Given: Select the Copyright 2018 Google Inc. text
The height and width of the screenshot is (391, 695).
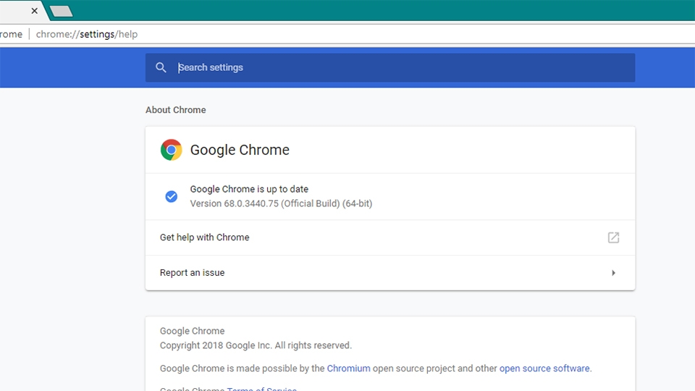Looking at the screenshot, I should [x=256, y=345].
